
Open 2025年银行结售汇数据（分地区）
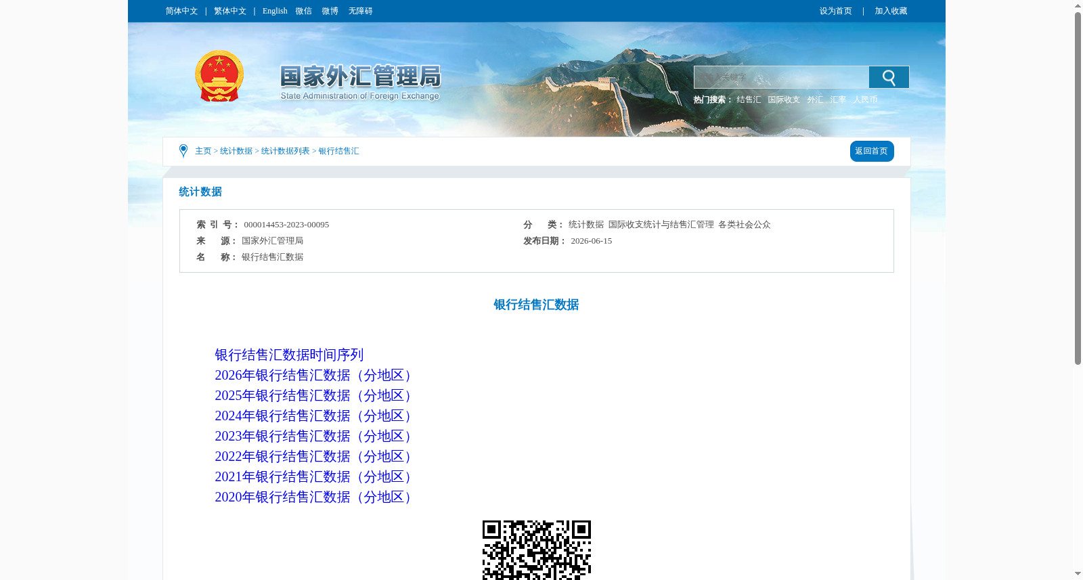(x=313, y=395)
